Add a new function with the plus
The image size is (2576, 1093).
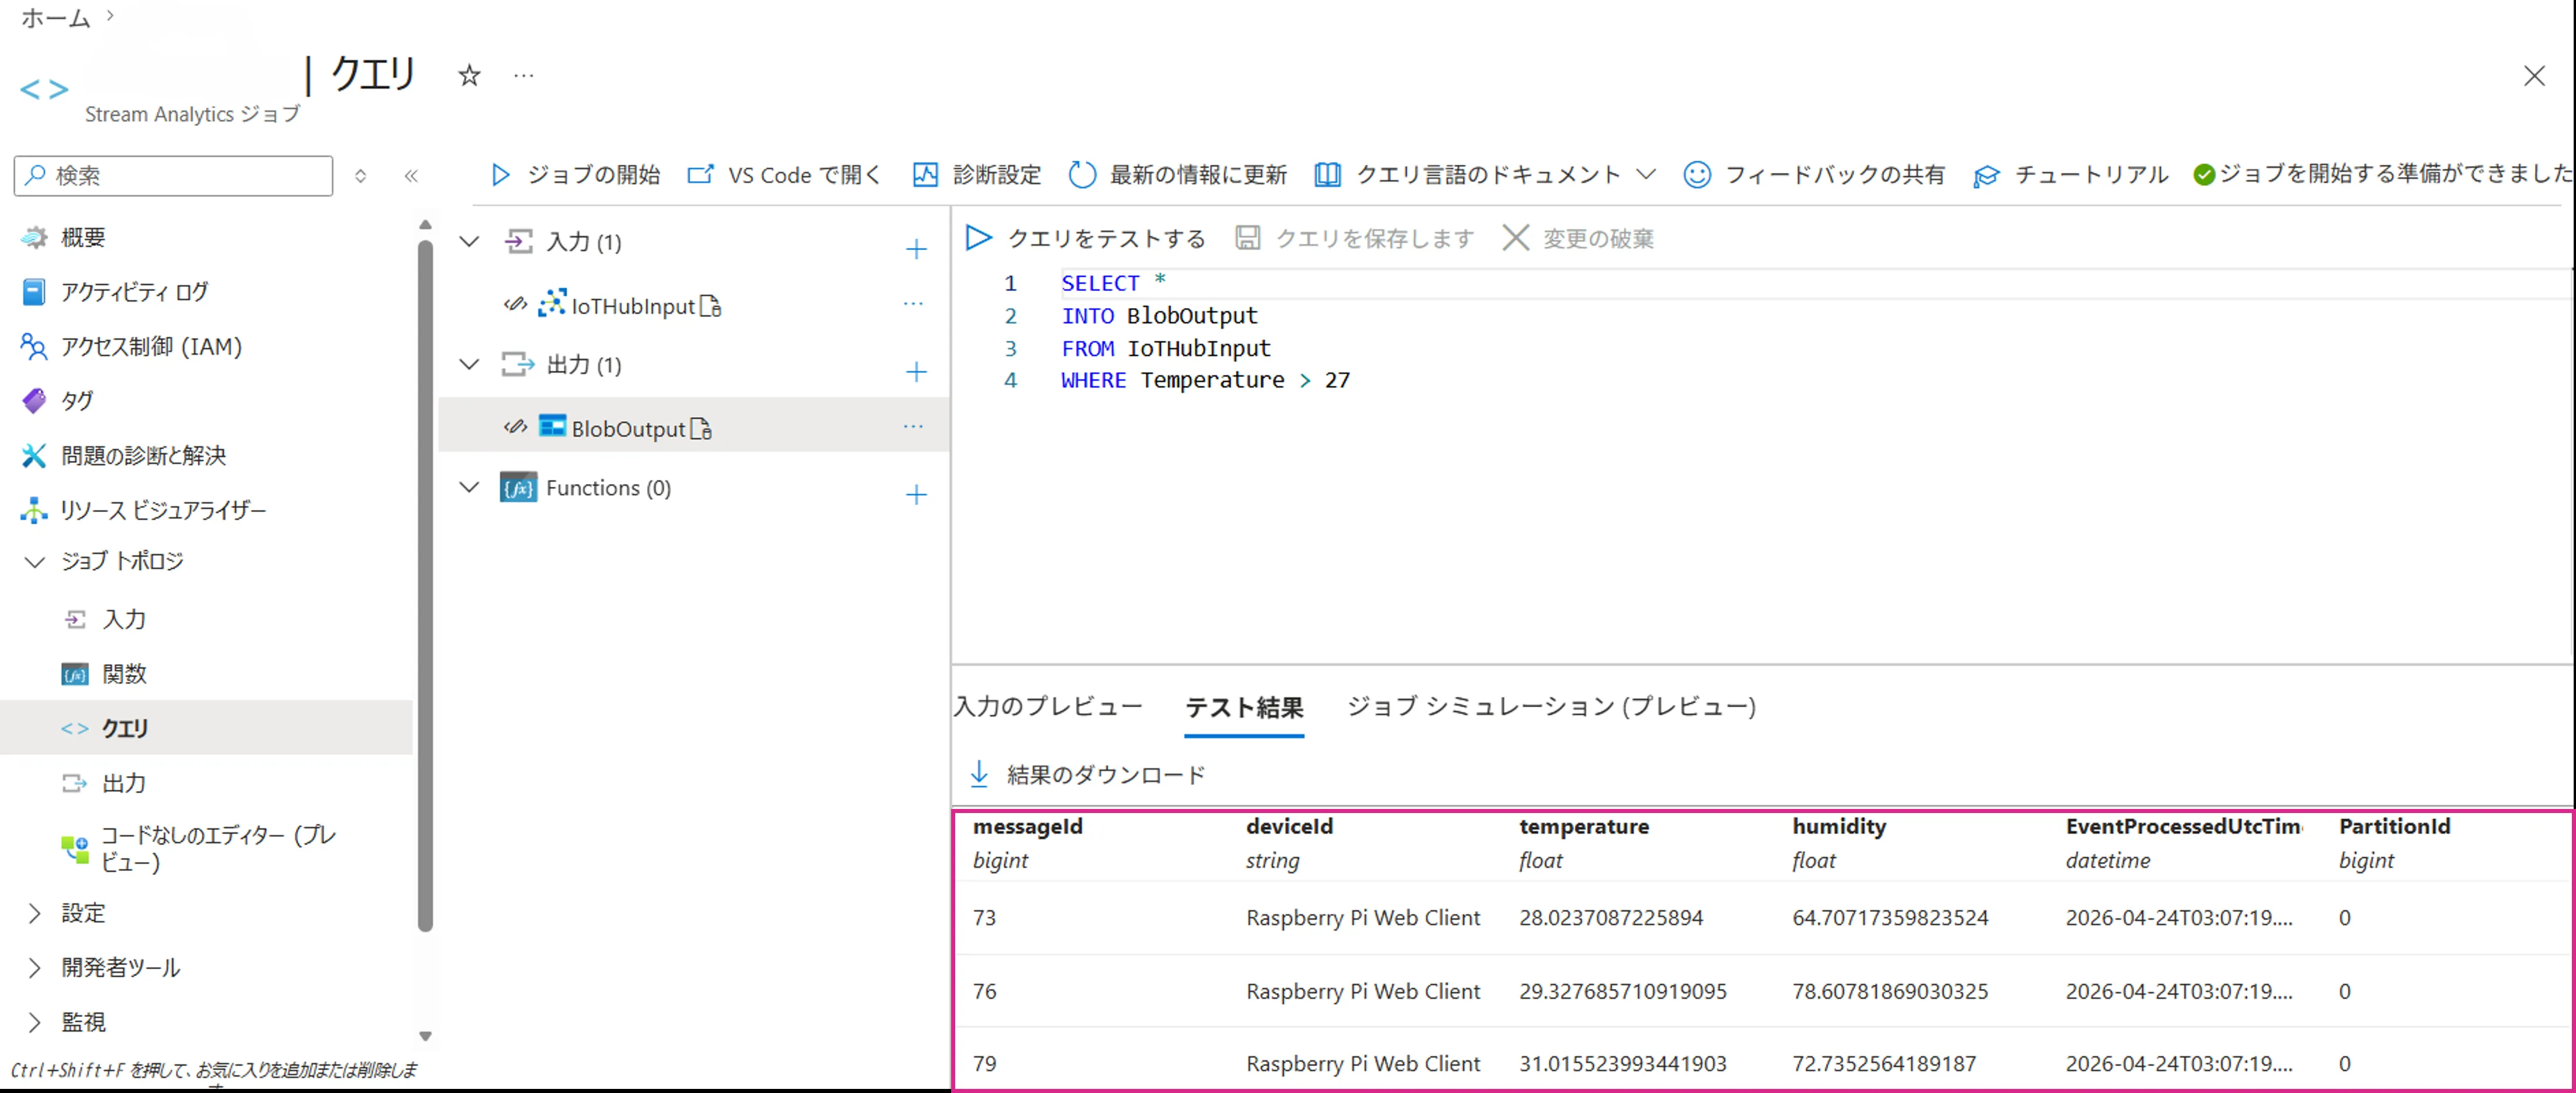[x=916, y=494]
